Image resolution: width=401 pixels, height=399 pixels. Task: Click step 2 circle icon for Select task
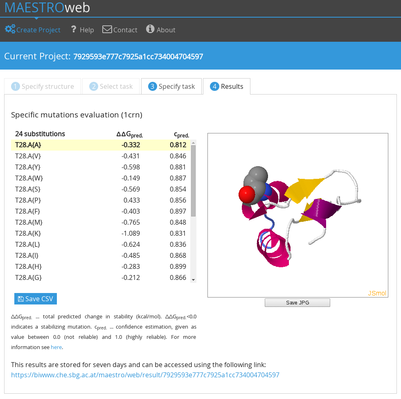click(94, 86)
